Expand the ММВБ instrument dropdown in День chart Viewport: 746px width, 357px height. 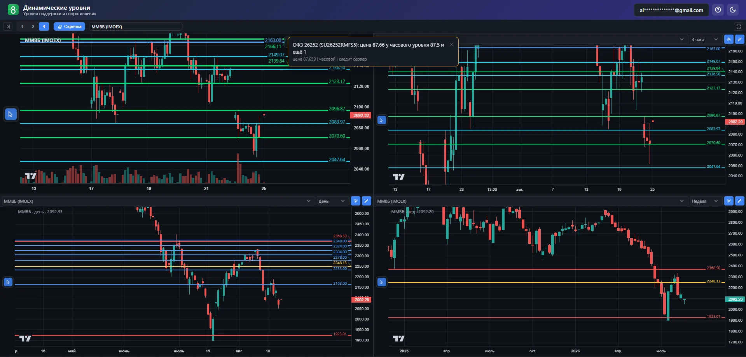tap(308, 201)
